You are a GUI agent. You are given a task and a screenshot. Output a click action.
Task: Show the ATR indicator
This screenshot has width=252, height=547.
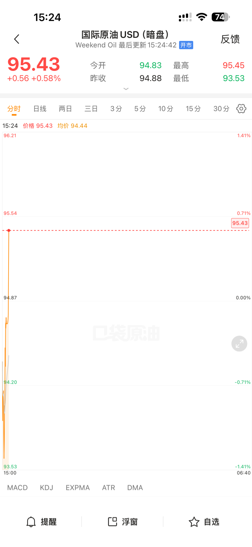(109, 488)
